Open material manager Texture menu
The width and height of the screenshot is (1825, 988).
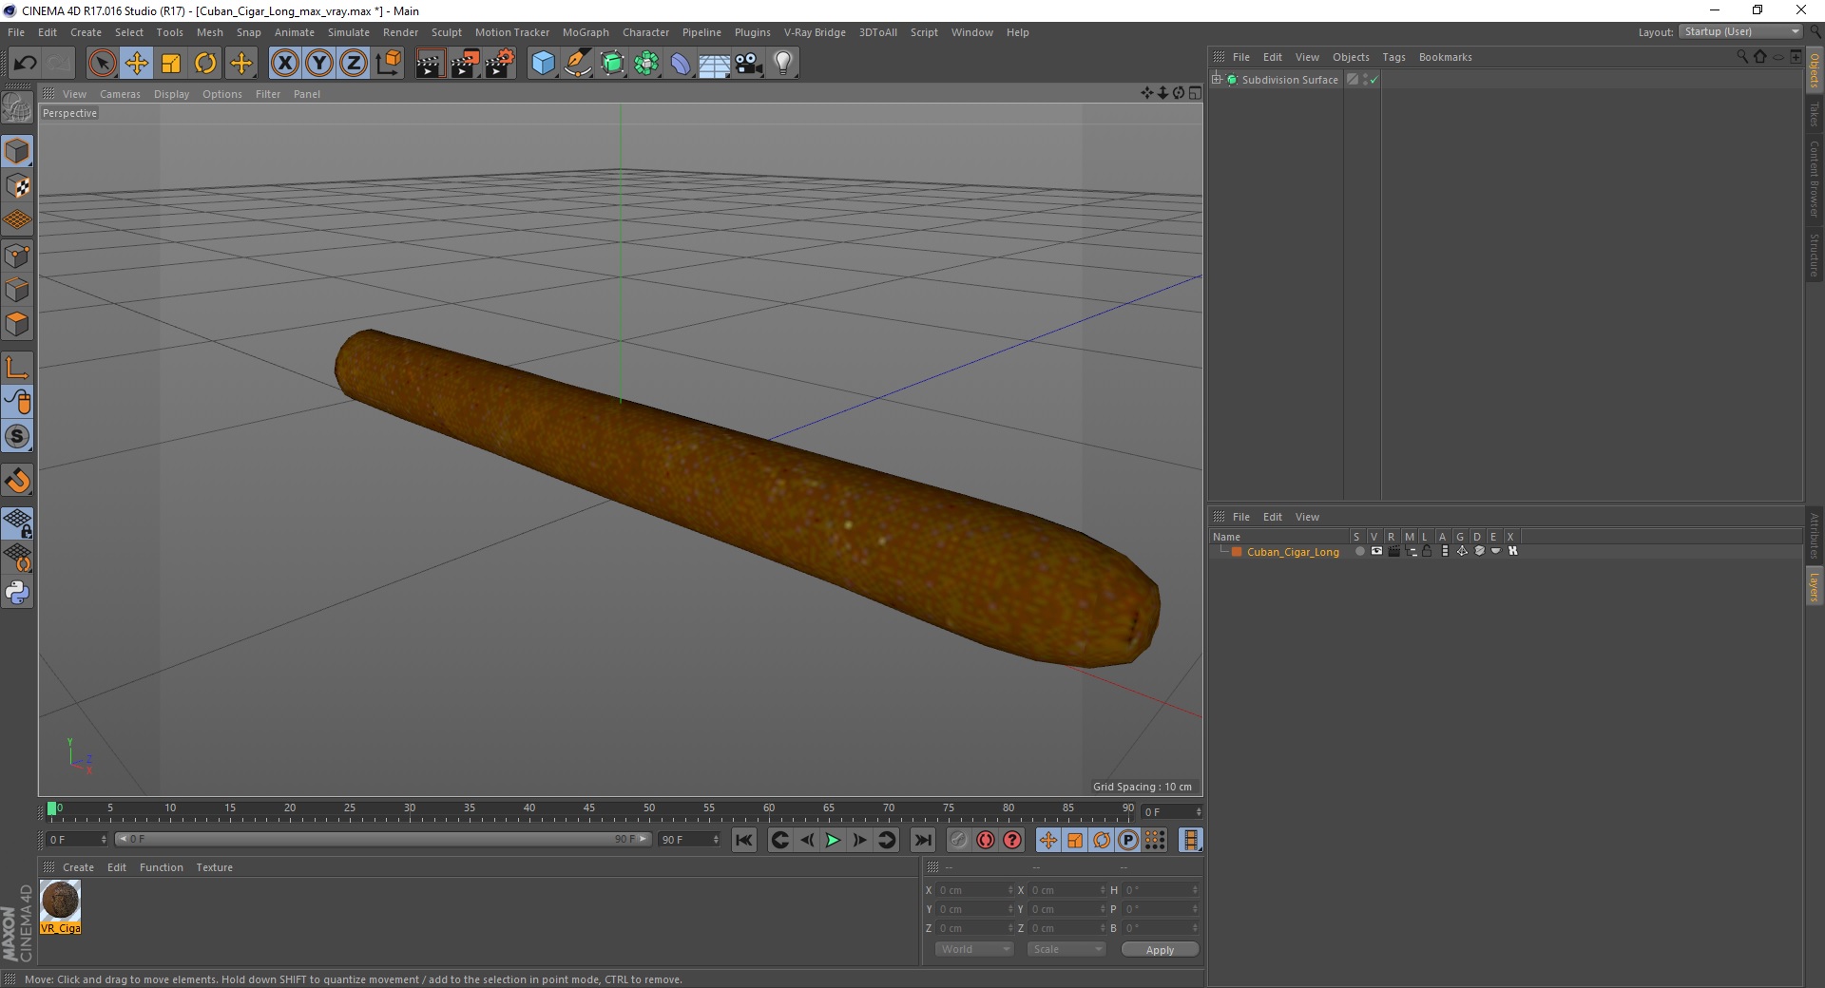pos(214,867)
